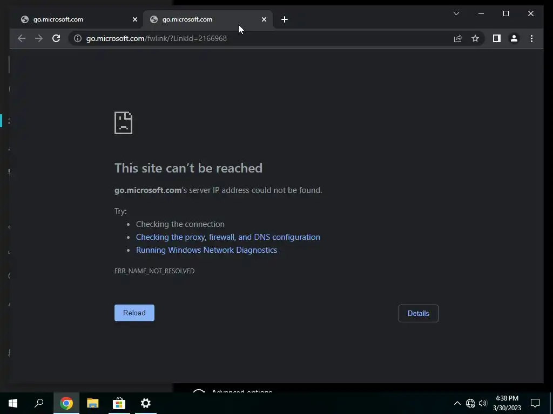This screenshot has height=414, width=553.
Task: Select the active second go.microsoft.com tab
Action: 208,20
